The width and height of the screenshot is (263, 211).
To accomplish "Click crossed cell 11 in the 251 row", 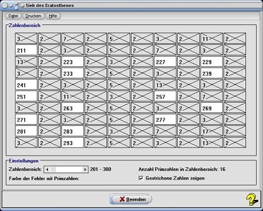I will pyautogui.click(x=72, y=97).
